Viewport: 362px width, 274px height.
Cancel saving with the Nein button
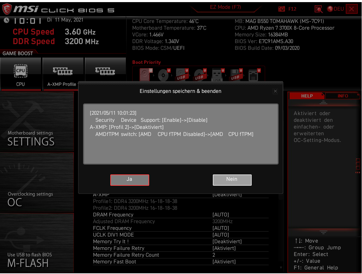coord(232,180)
